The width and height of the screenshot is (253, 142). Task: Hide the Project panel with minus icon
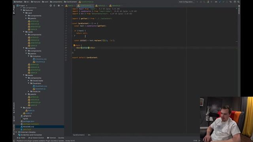click(x=62, y=6)
